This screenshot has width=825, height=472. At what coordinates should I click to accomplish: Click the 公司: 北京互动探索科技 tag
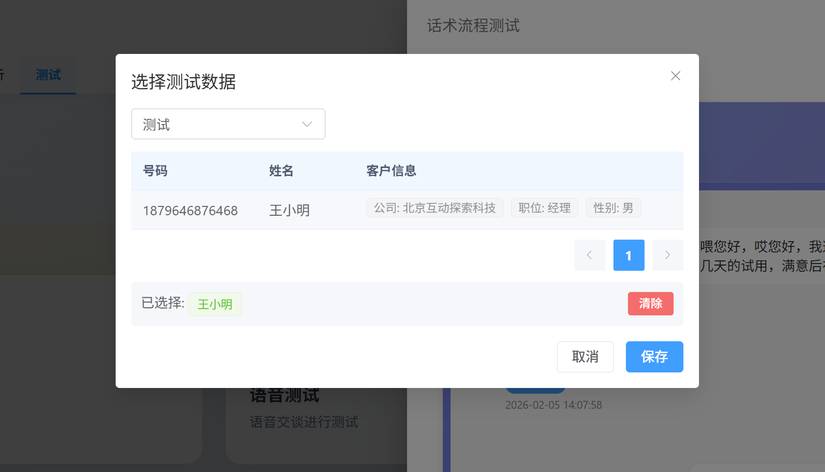435,208
